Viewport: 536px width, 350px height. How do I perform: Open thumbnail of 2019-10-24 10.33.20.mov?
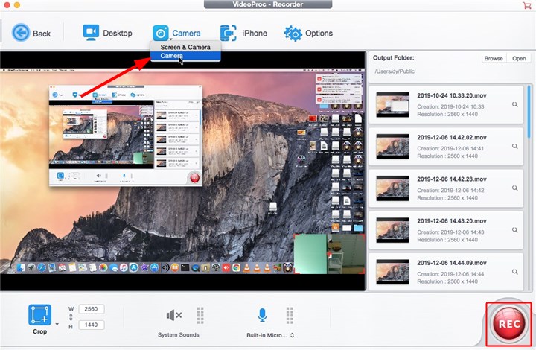click(392, 104)
